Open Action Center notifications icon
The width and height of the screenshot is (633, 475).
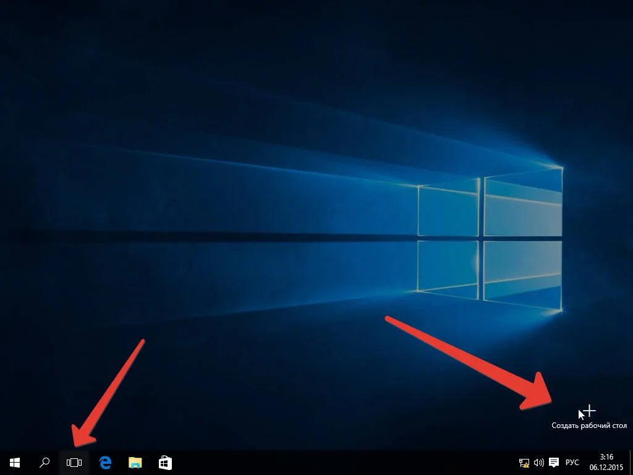pyautogui.click(x=554, y=463)
